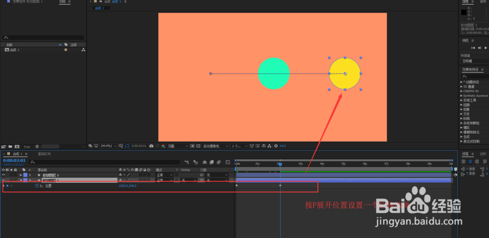
Task: Toggle keyframe diamond at current time
Action: point(7,186)
